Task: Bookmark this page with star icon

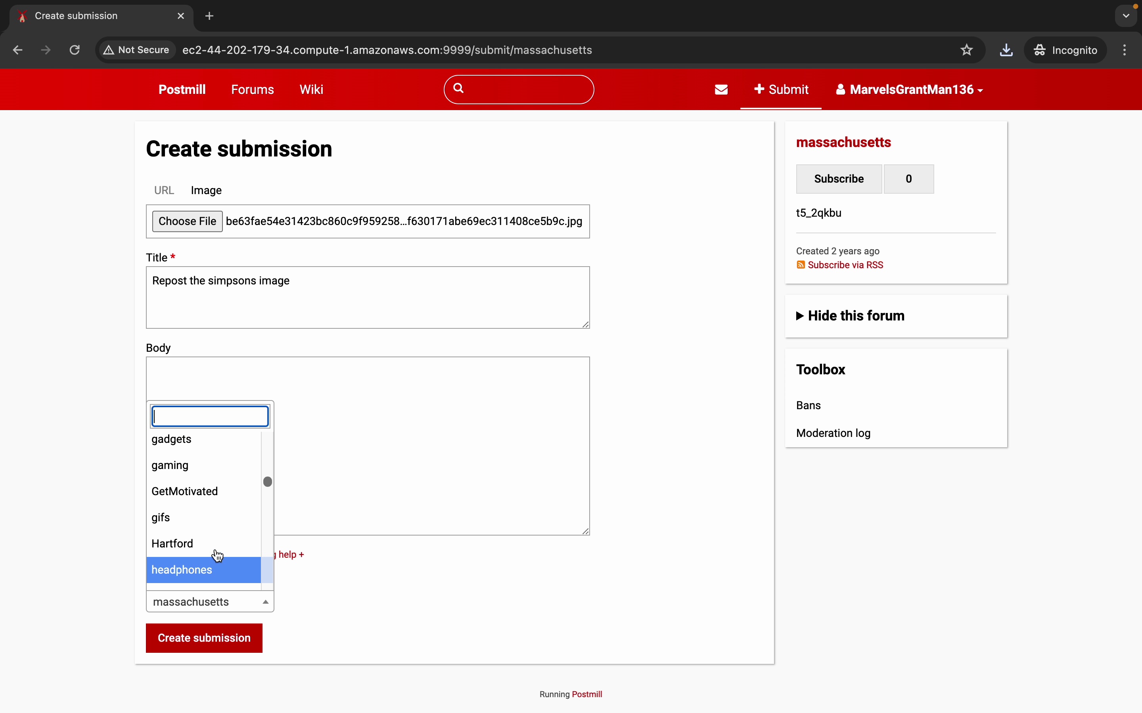Action: point(966,50)
